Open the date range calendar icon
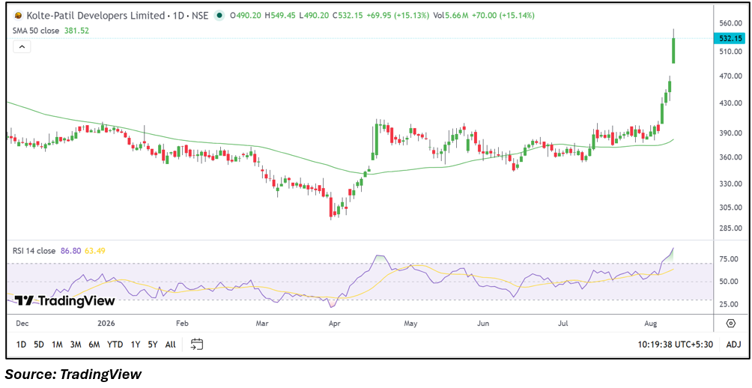 (x=197, y=344)
